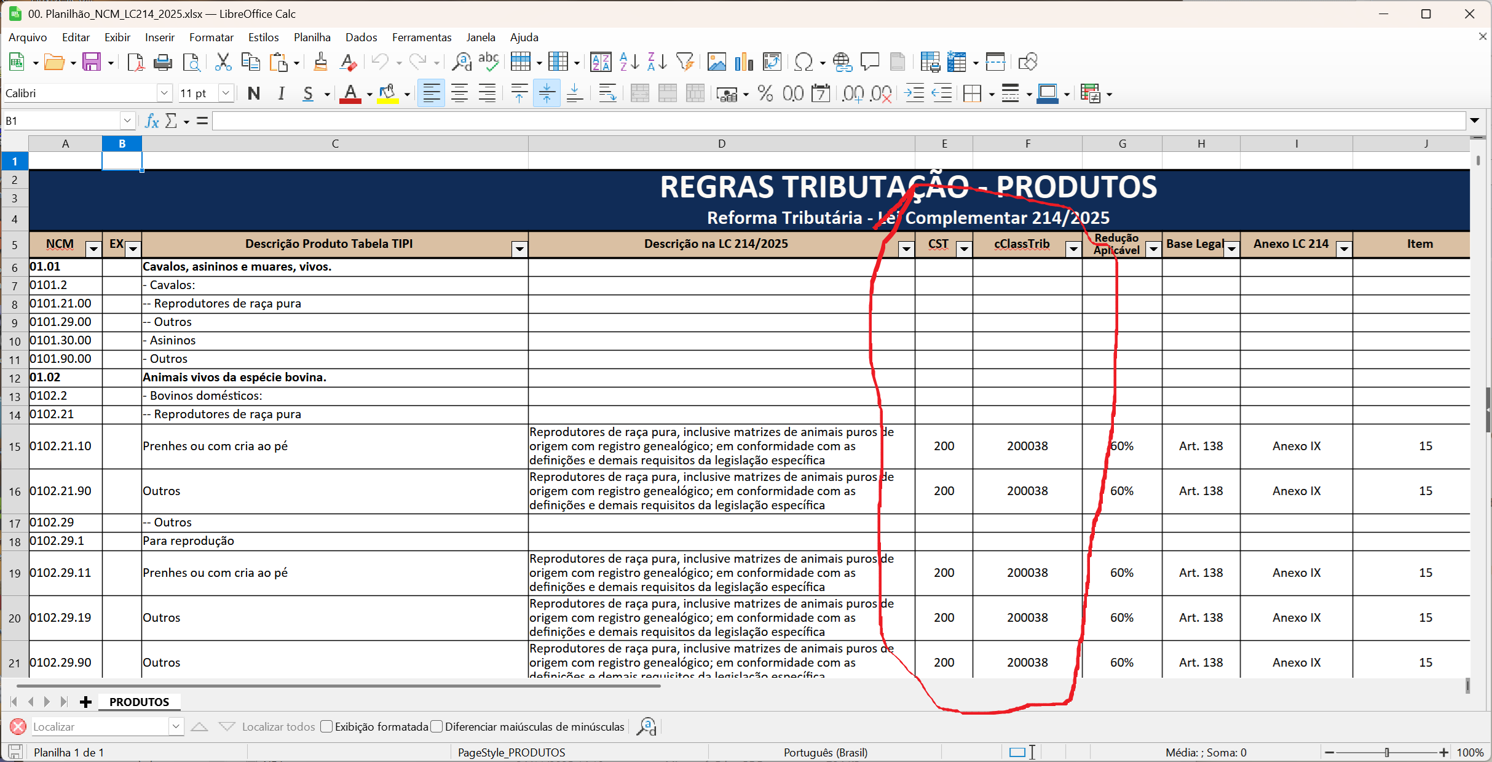The width and height of the screenshot is (1492, 762).
Task: Toggle Bold formatting button
Action: click(x=253, y=93)
